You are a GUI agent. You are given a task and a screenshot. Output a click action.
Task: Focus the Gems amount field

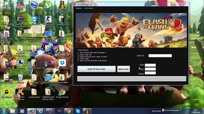(150, 73)
